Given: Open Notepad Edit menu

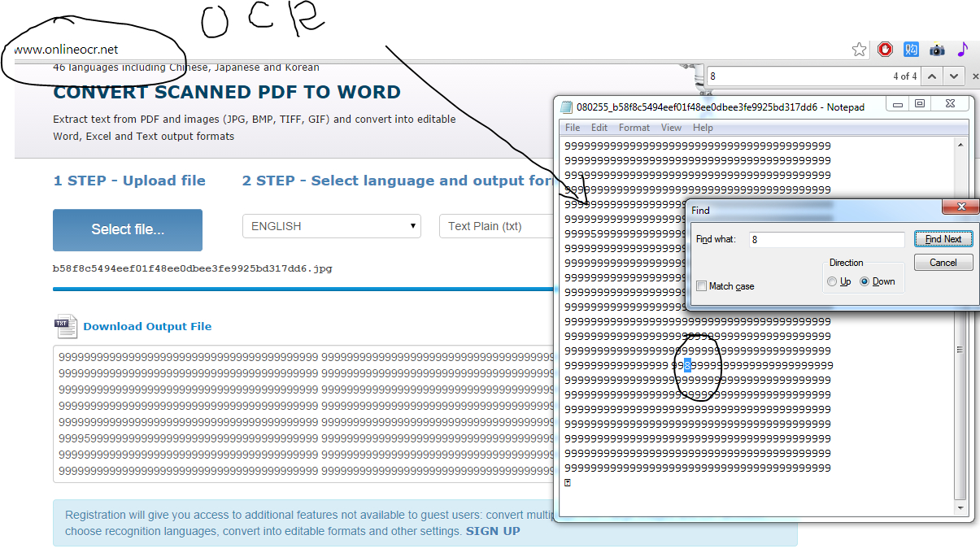Looking at the screenshot, I should tap(599, 128).
